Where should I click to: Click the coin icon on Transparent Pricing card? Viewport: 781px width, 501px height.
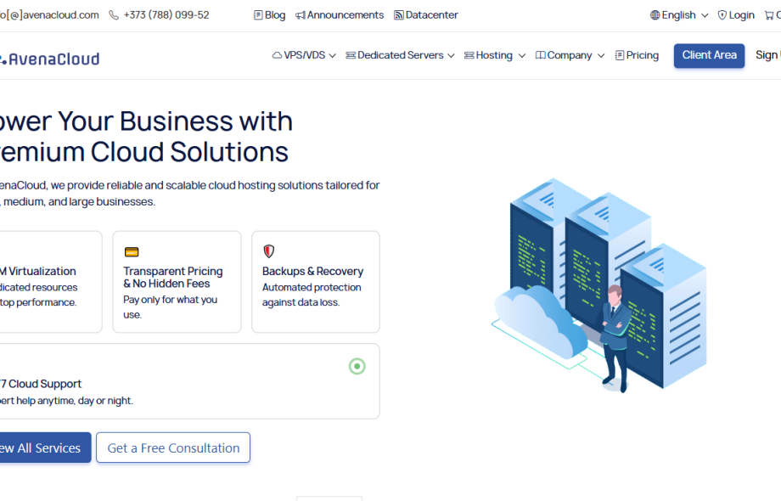[131, 251]
